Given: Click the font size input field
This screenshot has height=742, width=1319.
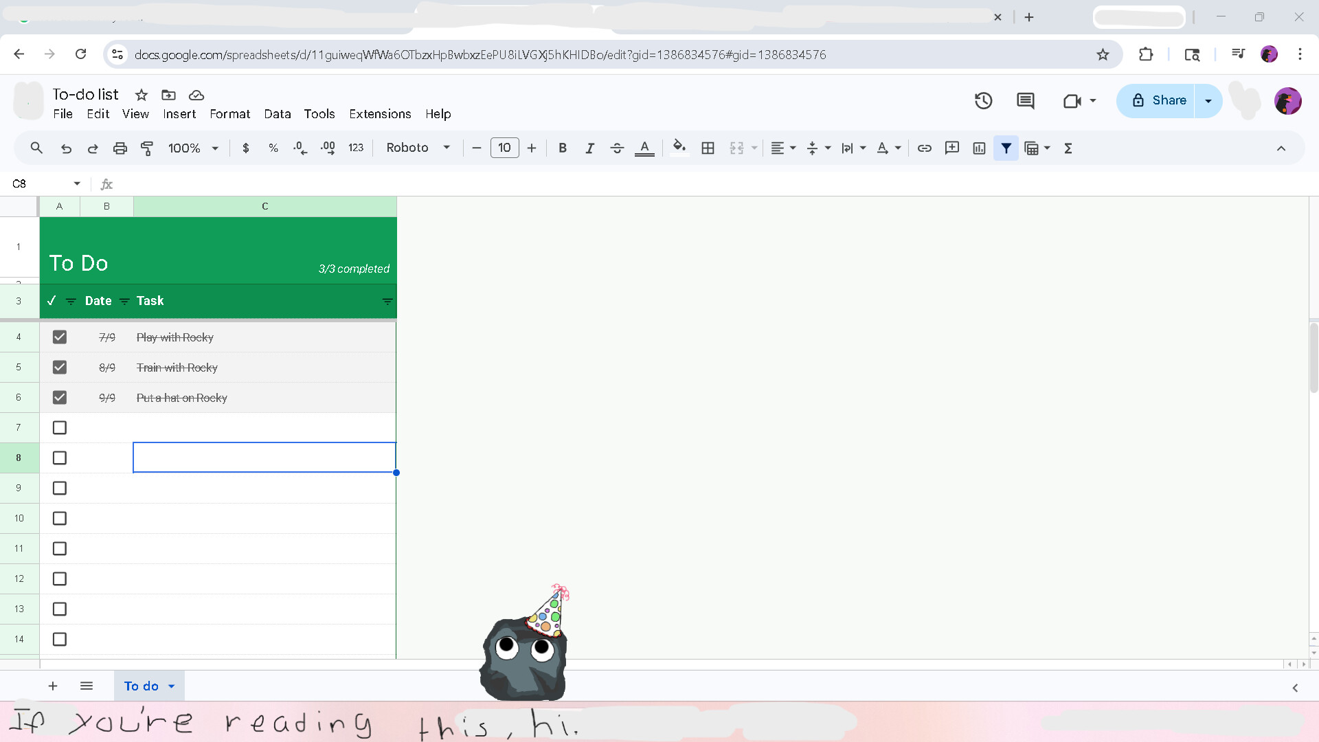Looking at the screenshot, I should pos(504,148).
